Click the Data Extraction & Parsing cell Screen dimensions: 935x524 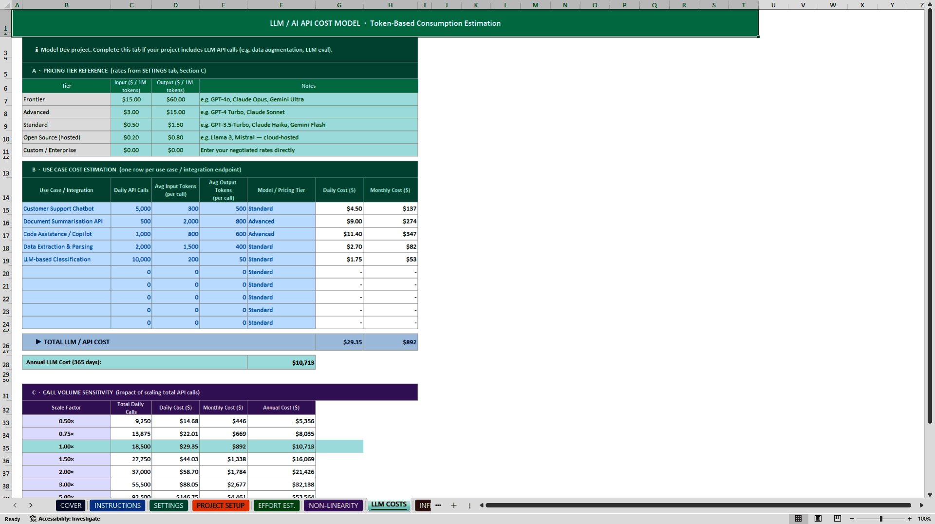66,246
